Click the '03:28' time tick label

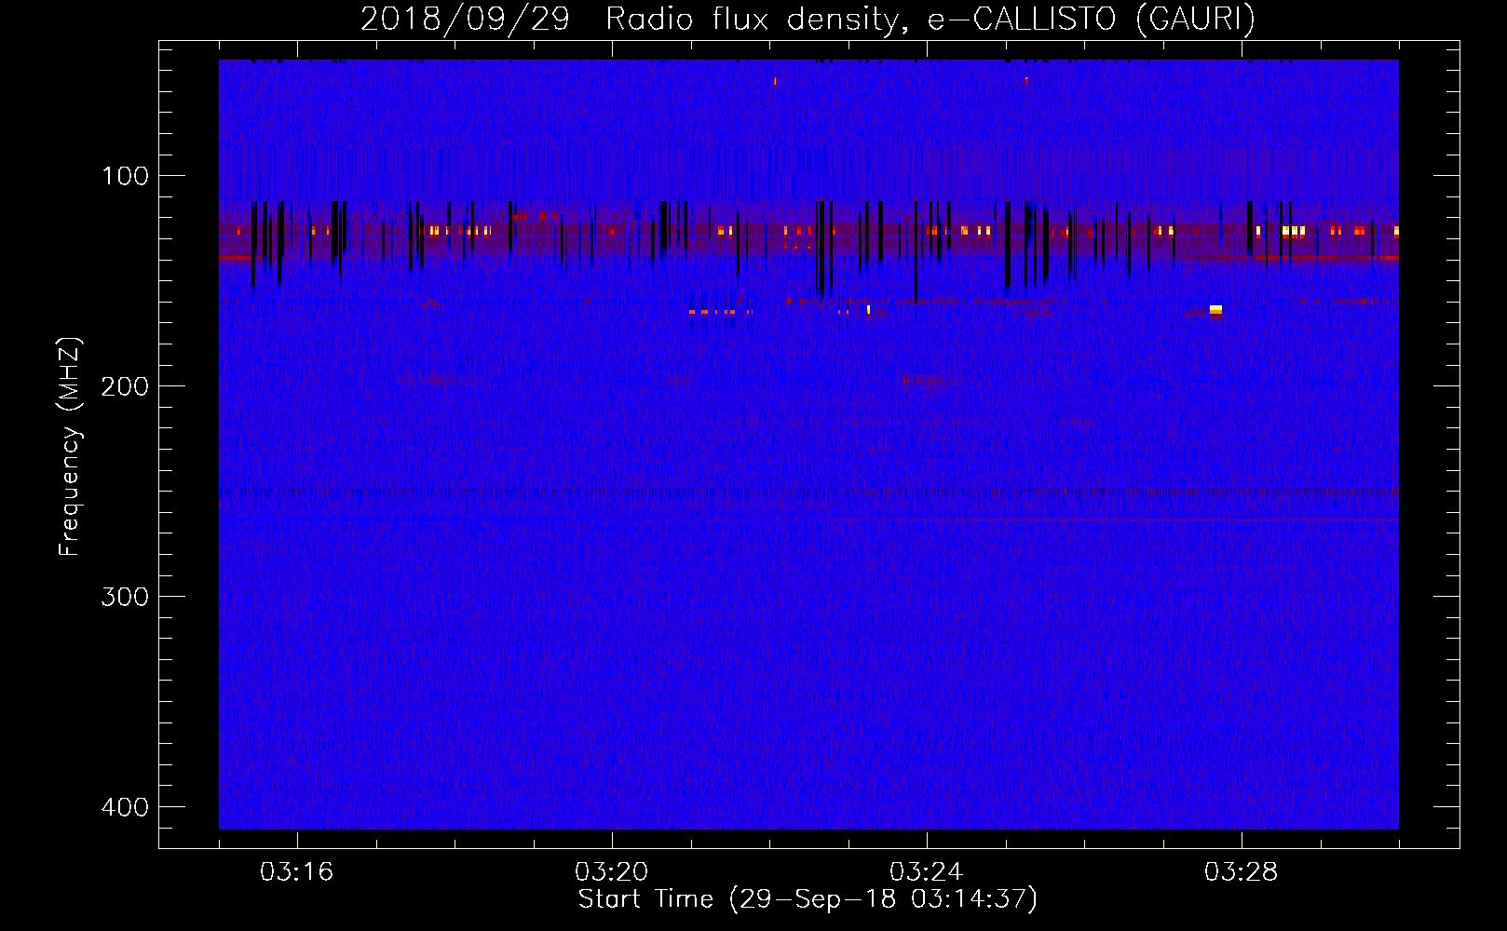[x=1241, y=872]
